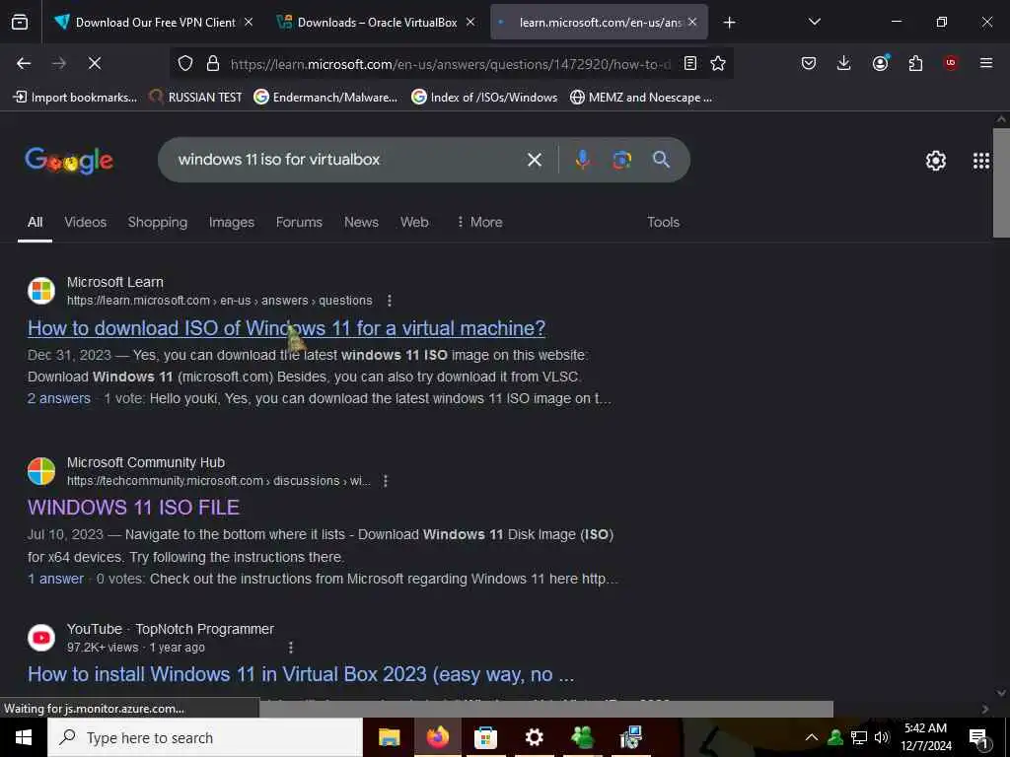The image size is (1010, 757).
Task: Open Firefox hamburger application menu
Action: click(x=986, y=63)
